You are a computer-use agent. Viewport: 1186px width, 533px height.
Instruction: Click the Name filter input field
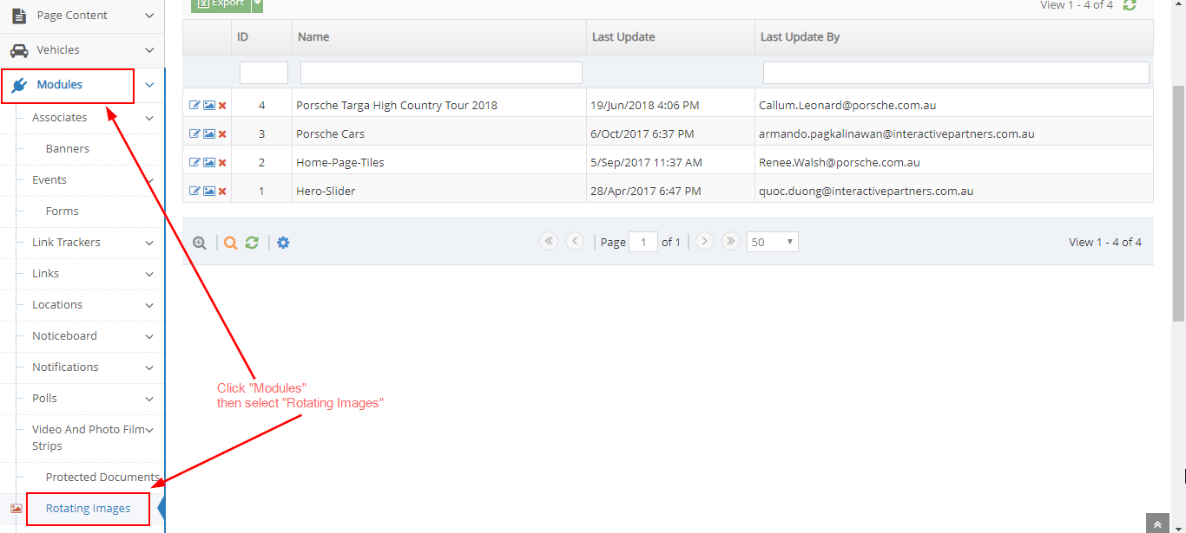pos(441,73)
